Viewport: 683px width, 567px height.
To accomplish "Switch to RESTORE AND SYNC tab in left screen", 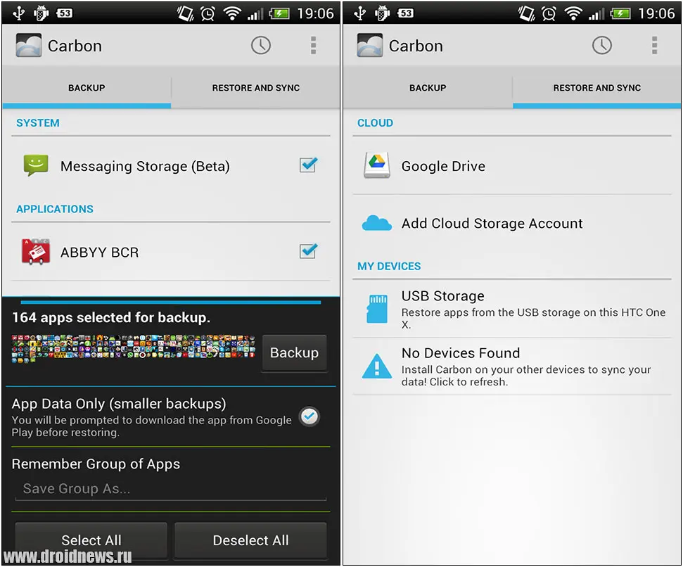I will [x=256, y=87].
